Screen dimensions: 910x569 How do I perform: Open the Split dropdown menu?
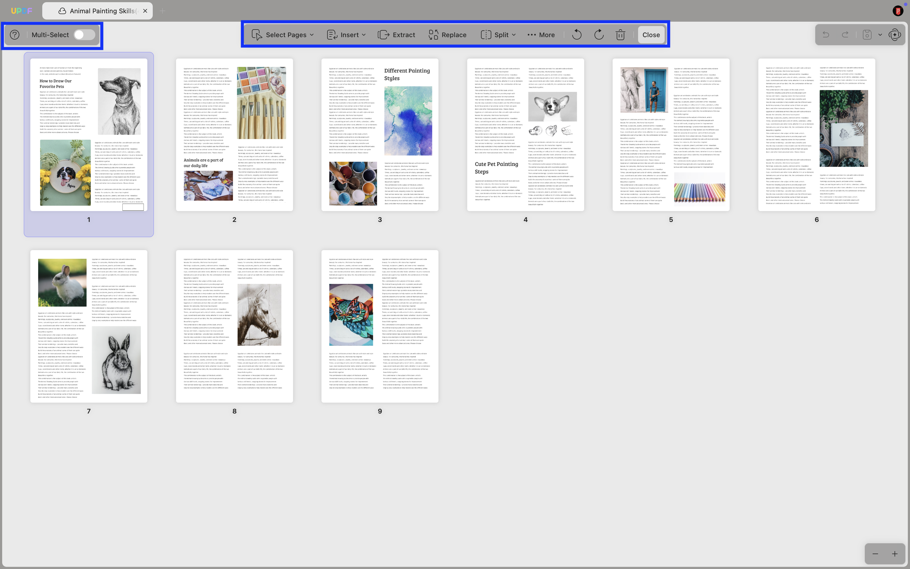point(498,35)
